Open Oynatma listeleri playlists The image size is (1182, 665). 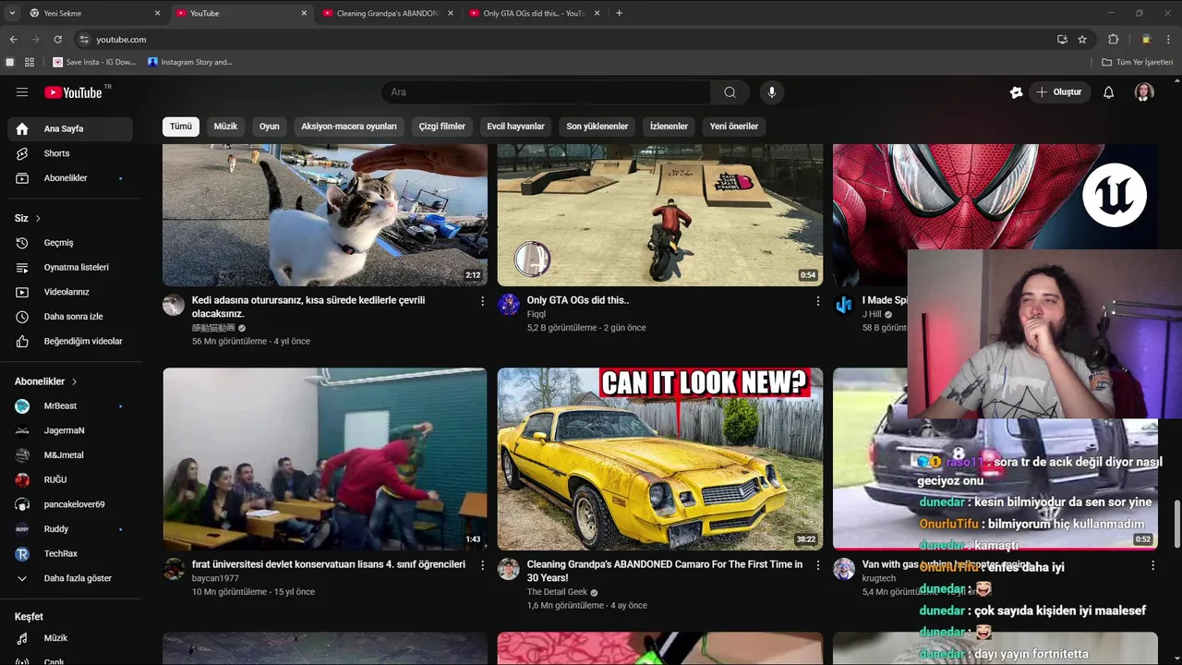tap(70, 267)
